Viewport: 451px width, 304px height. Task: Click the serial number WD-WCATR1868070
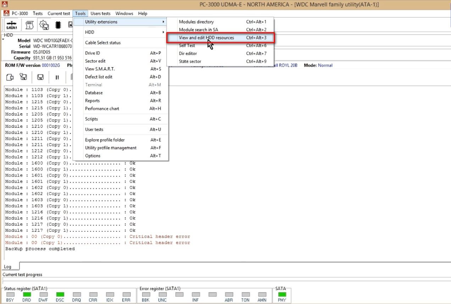click(52, 46)
